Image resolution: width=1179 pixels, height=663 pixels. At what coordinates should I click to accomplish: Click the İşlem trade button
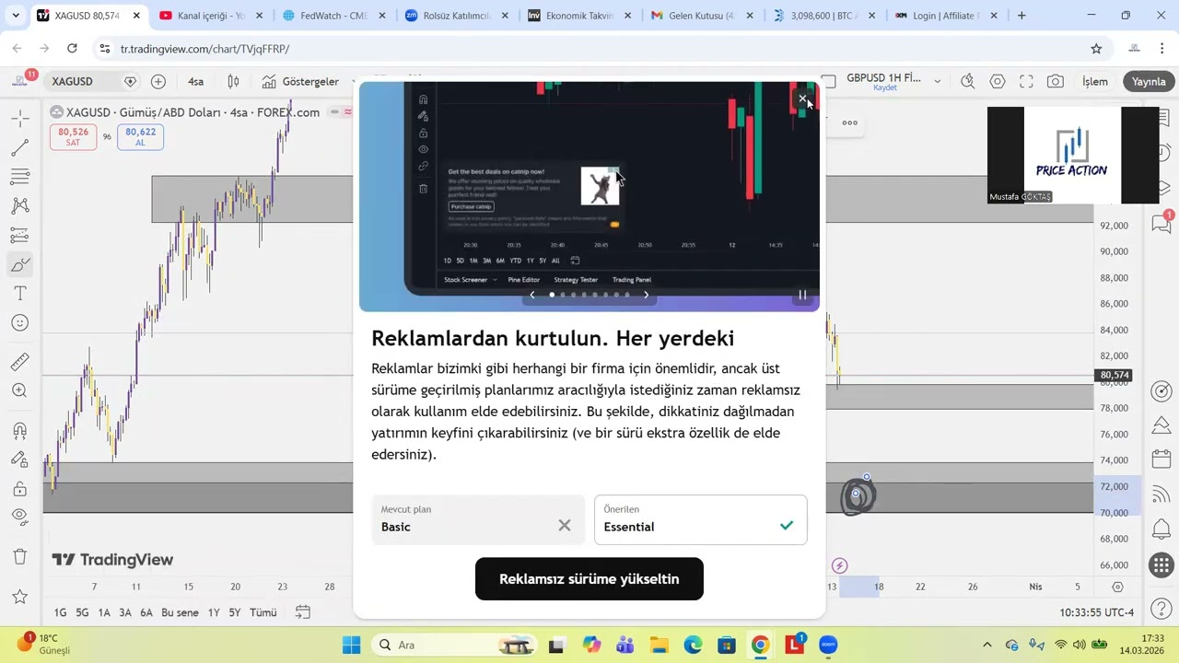click(1095, 81)
